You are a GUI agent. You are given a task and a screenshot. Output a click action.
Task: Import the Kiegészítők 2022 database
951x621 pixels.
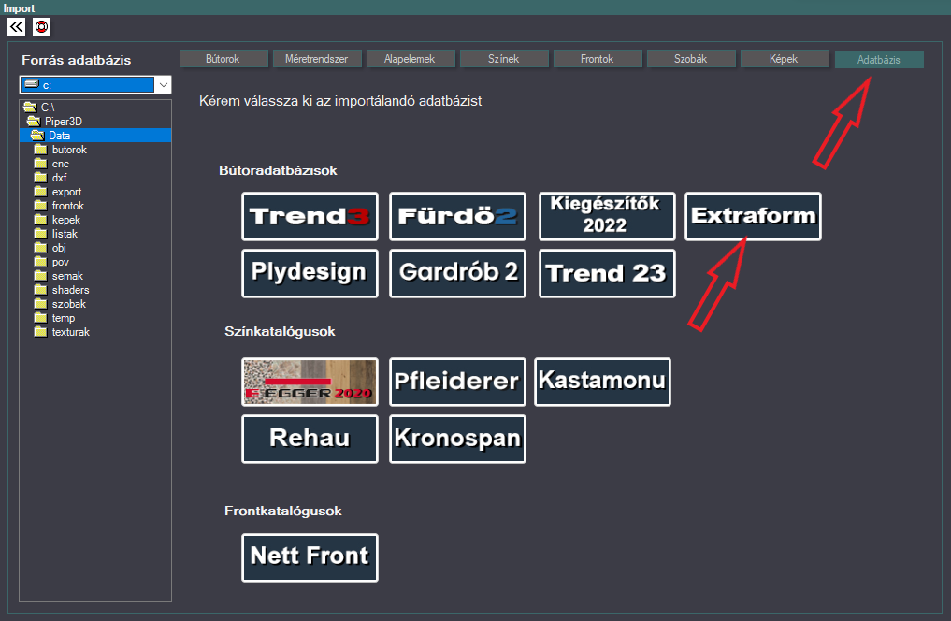pos(607,216)
